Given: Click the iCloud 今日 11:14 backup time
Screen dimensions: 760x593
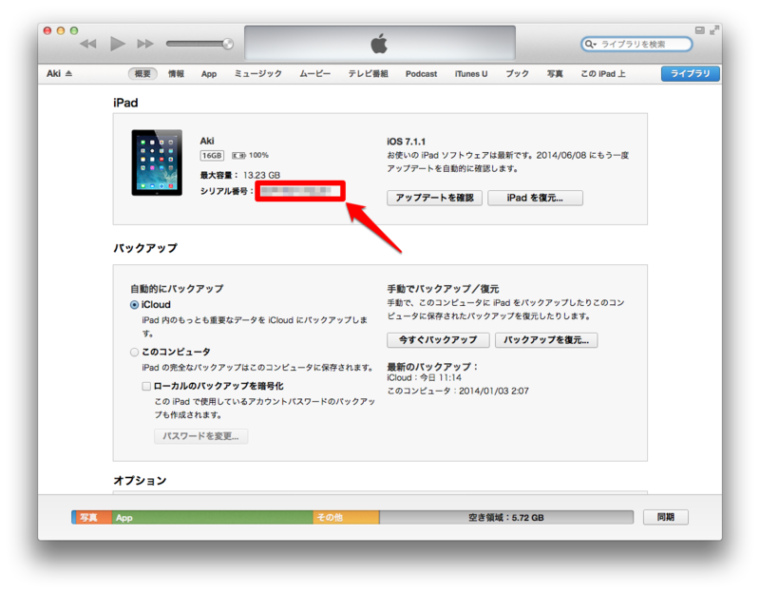Looking at the screenshot, I should tap(424, 377).
